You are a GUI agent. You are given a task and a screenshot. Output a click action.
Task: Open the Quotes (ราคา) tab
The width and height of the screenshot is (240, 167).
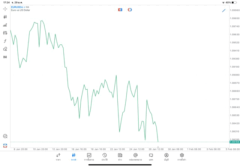(58, 157)
